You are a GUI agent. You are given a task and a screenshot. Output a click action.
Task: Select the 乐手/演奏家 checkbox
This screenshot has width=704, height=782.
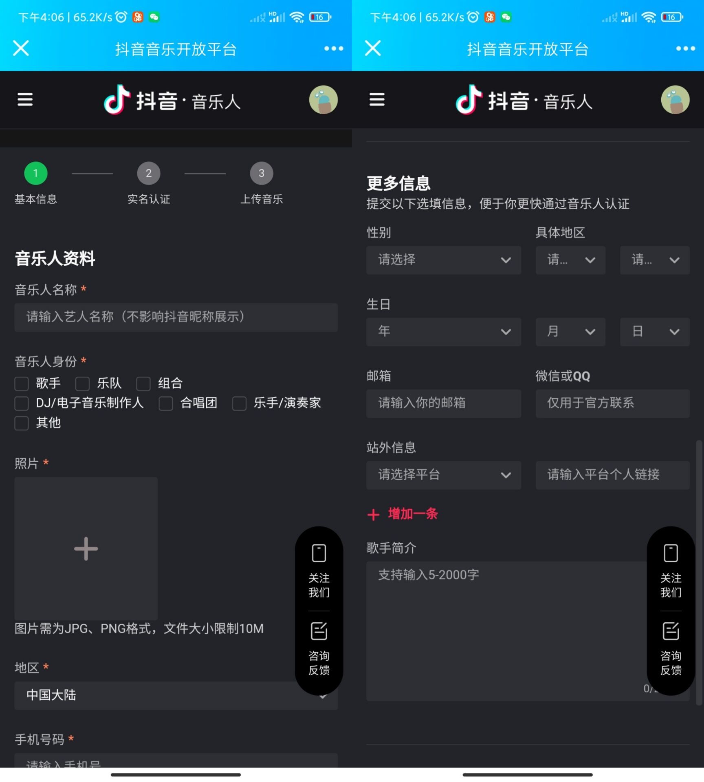(239, 403)
